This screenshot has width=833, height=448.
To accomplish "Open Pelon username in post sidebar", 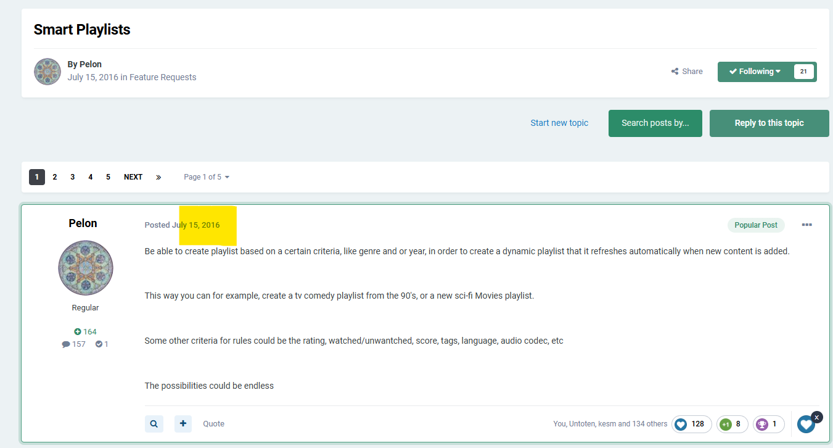I will coord(83,223).
